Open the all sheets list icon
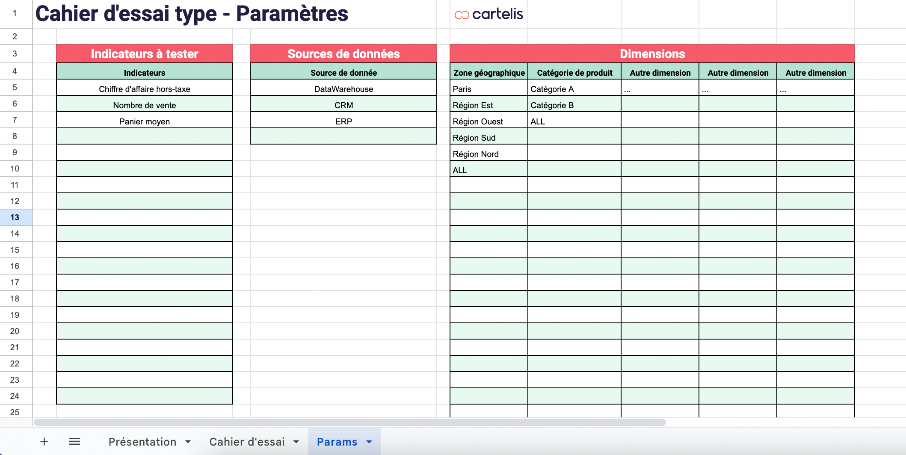The height and width of the screenshot is (455, 906). (x=74, y=441)
